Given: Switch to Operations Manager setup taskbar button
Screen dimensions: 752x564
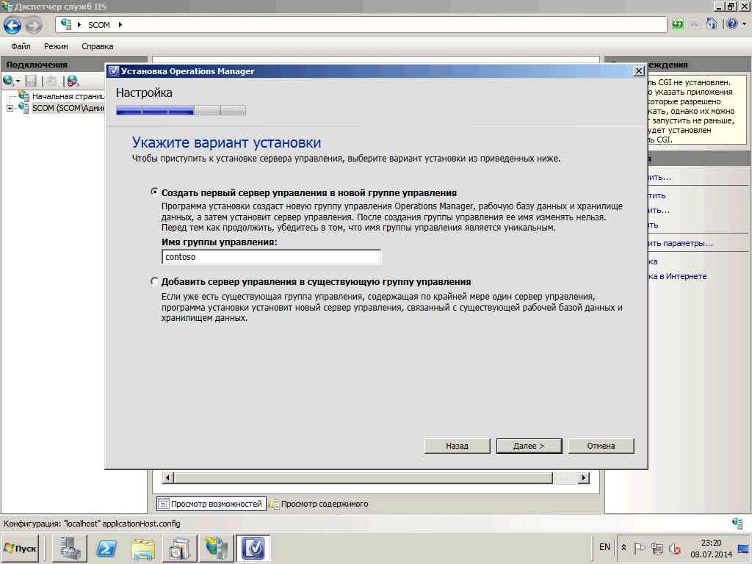Looking at the screenshot, I should (x=253, y=548).
